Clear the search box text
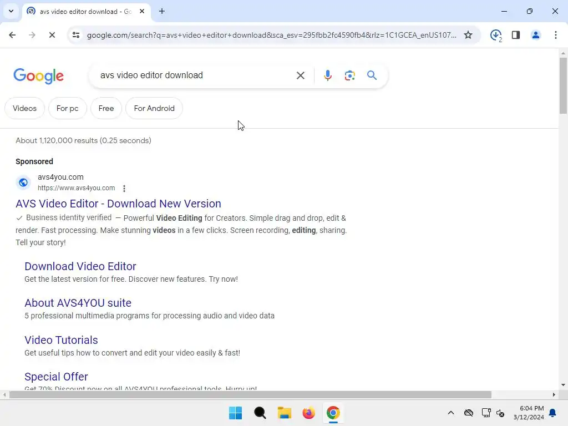This screenshot has height=426, width=568. 300,75
